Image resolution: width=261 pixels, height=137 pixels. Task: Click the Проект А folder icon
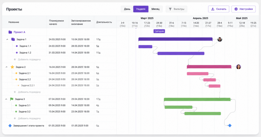pyautogui.click(x=10, y=32)
